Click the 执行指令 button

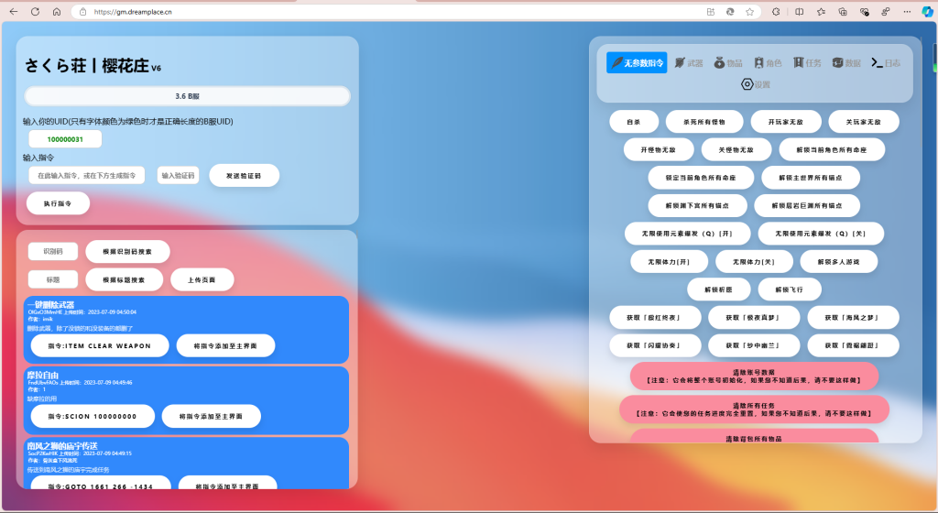pos(58,203)
